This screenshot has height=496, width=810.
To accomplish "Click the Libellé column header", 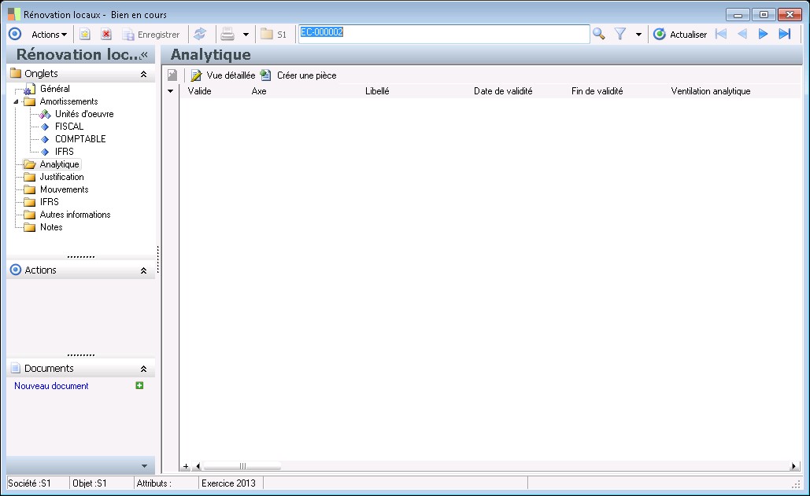I will [377, 91].
